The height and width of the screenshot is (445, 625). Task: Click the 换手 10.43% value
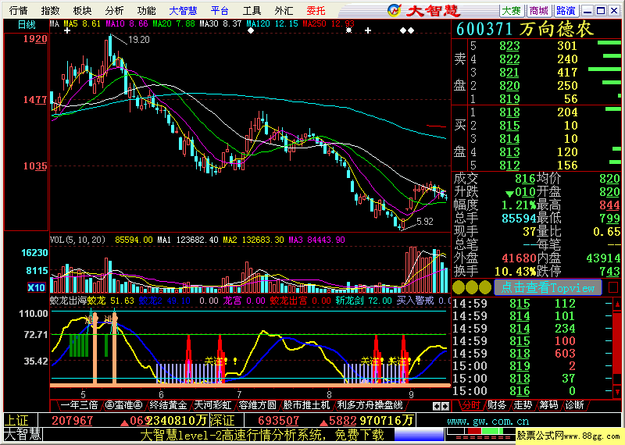click(x=515, y=272)
